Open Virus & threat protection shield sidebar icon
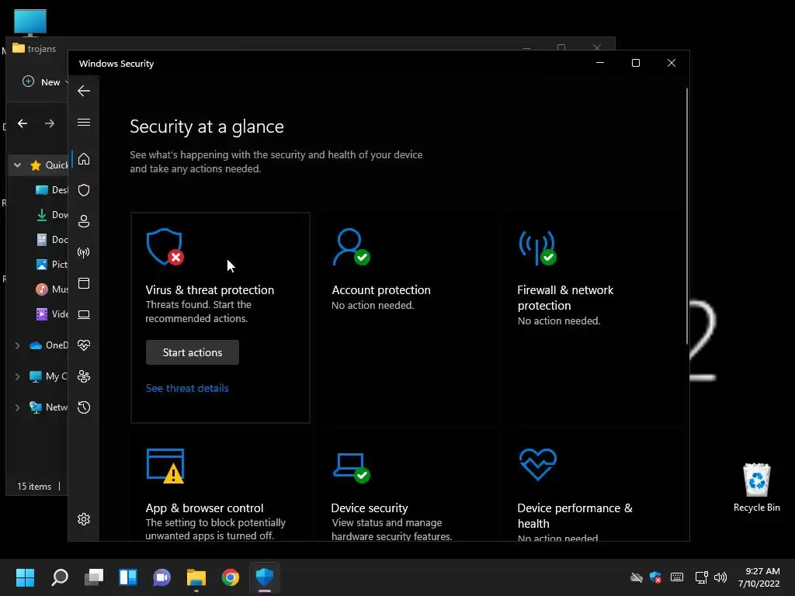Viewport: 795px width, 596px height. (84, 190)
